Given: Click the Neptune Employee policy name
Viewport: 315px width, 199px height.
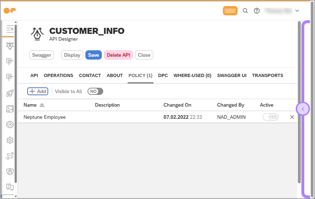Looking at the screenshot, I should 45,117.
